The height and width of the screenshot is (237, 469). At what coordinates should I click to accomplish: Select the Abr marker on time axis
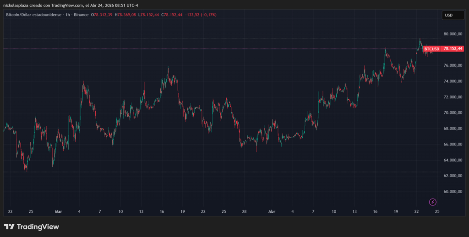click(x=272, y=212)
